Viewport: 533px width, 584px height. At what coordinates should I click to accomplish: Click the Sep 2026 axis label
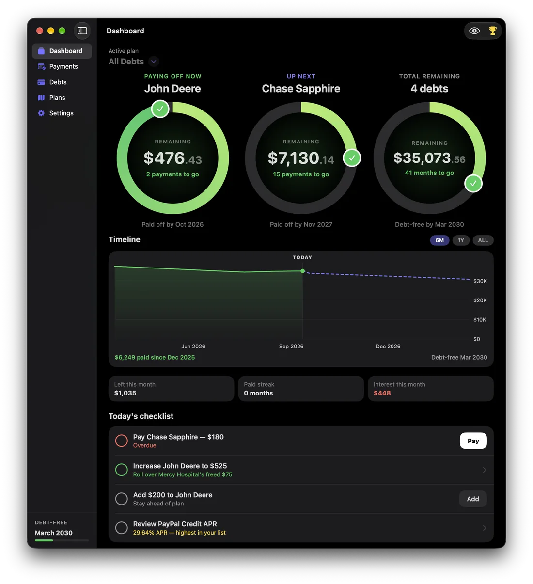point(291,347)
